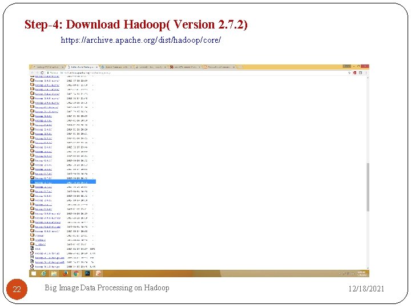The width and height of the screenshot is (411, 308).
Task: Switch to the sixth browser tab
Action: pyautogui.click(x=219, y=67)
